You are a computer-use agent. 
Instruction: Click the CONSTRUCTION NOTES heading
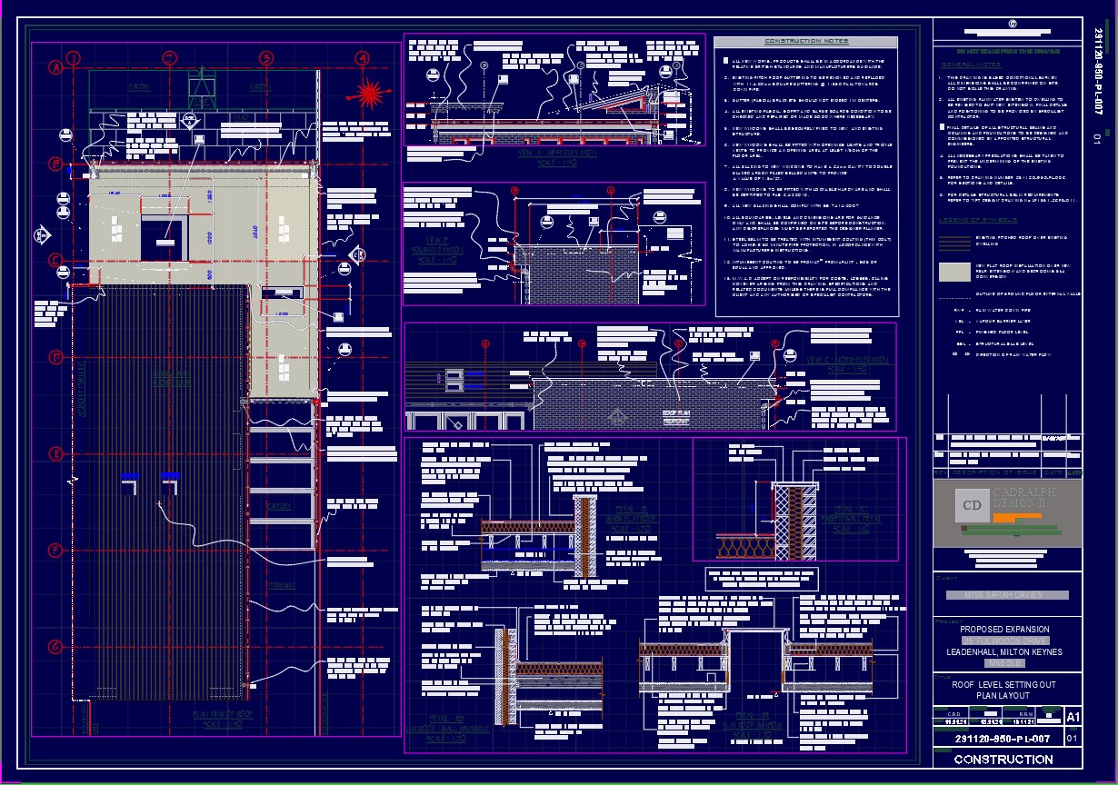806,41
